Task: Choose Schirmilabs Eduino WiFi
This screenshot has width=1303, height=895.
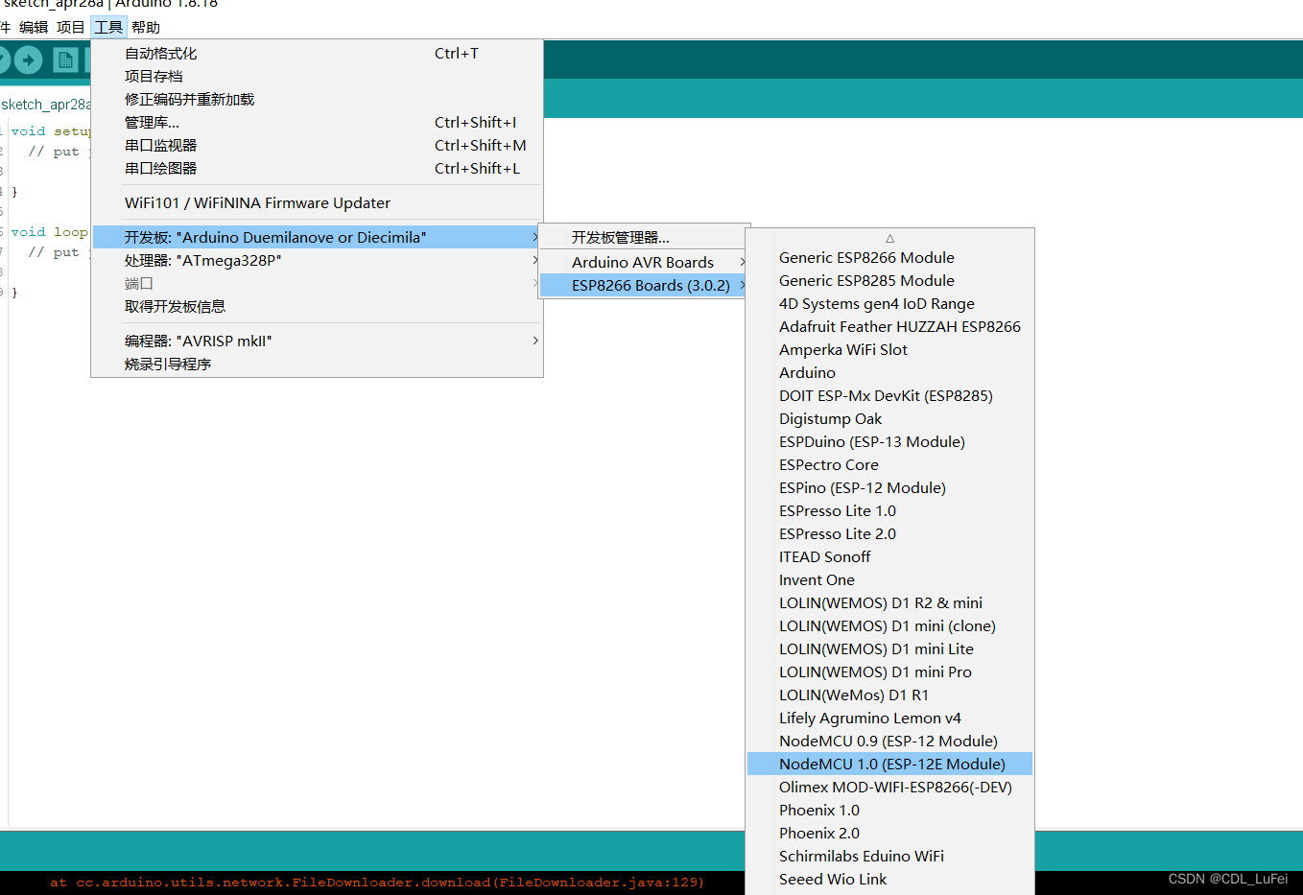Action: (890, 857)
